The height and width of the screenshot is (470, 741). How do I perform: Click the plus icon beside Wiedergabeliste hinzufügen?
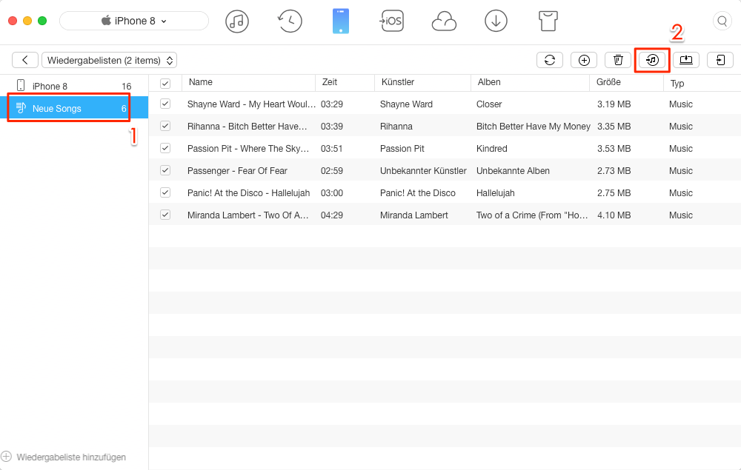tap(6, 457)
